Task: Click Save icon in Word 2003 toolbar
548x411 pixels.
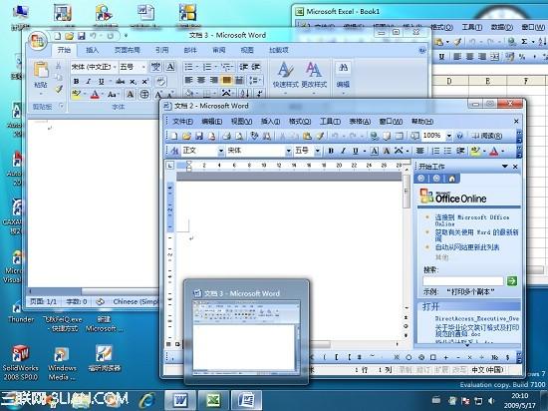Action: click(x=199, y=136)
